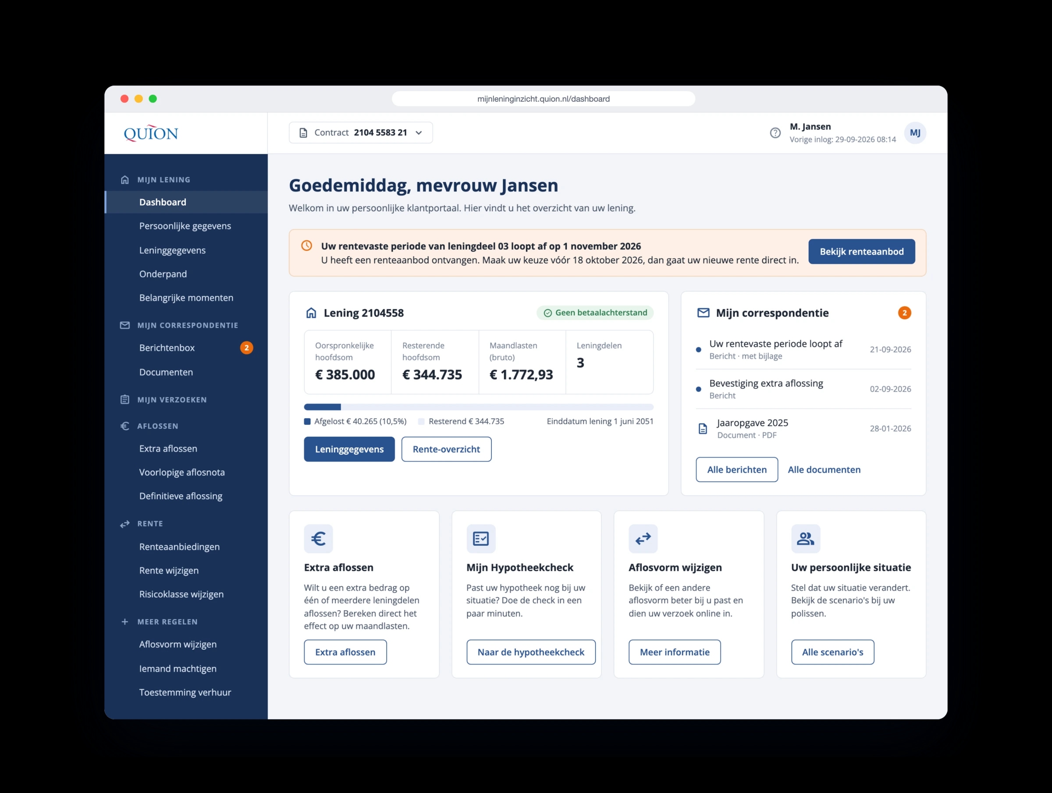Viewport: 1052px width, 793px height.
Task: Open the help question mark icon
Action: (x=775, y=133)
